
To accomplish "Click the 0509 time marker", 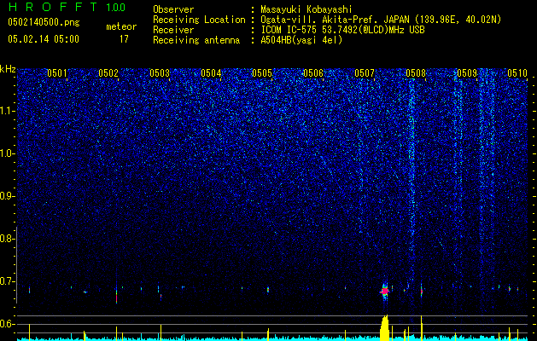I will point(467,73).
